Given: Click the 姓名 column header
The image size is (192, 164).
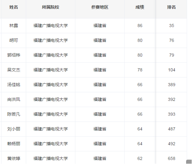Looking at the screenshot, I should click(14, 7).
